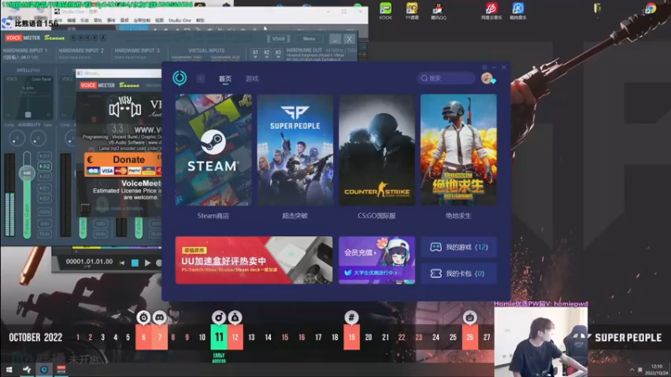671x377 pixels.
Task: Click the hashtag icon above day 19
Action: 351,318
